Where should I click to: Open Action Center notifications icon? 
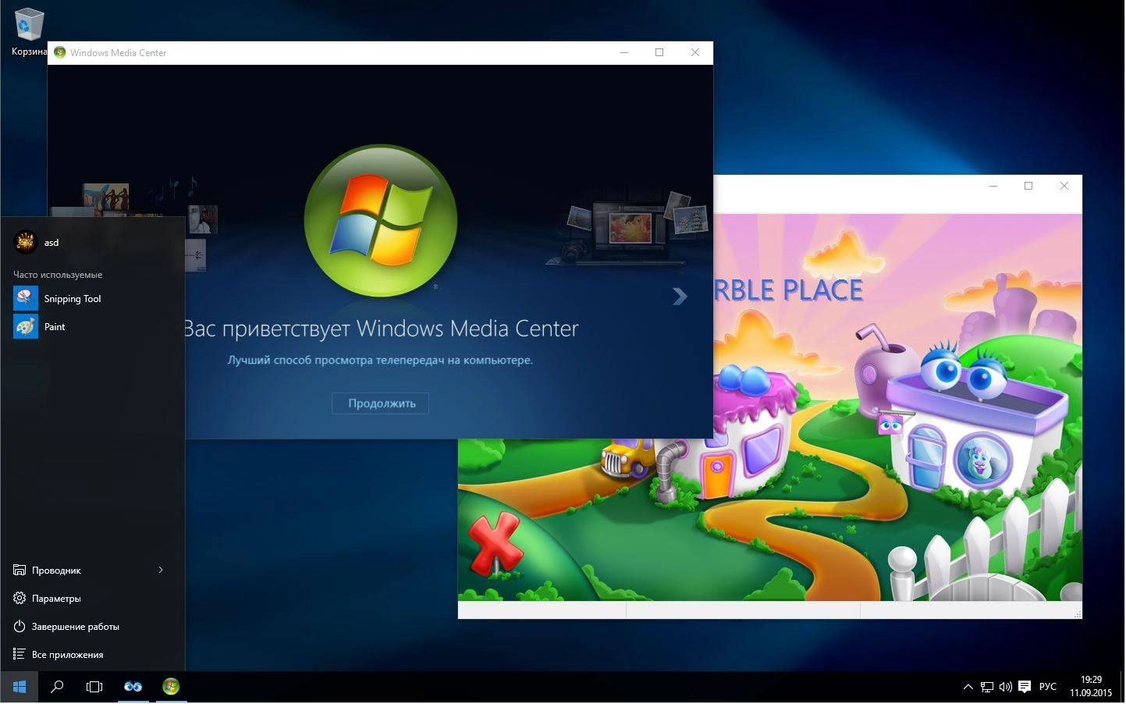tap(1025, 688)
